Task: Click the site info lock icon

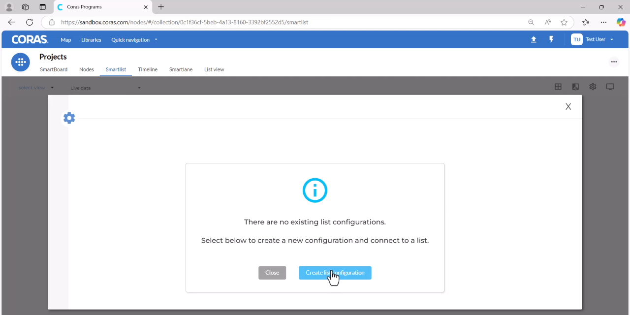Action: tap(52, 22)
